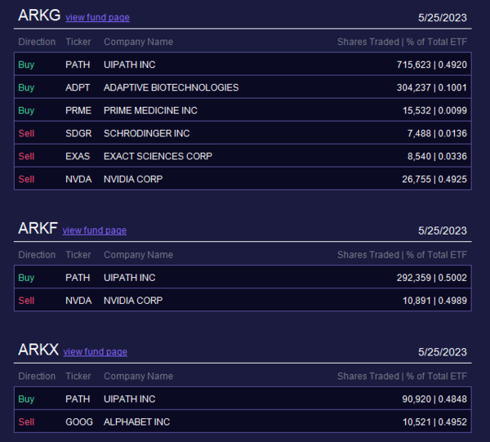
Task: Click the Direction column header in ARKG table
Action: coord(37,42)
